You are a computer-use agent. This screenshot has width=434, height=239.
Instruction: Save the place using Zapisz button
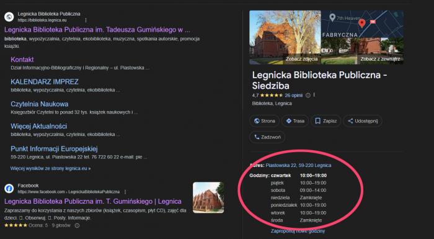(325, 121)
